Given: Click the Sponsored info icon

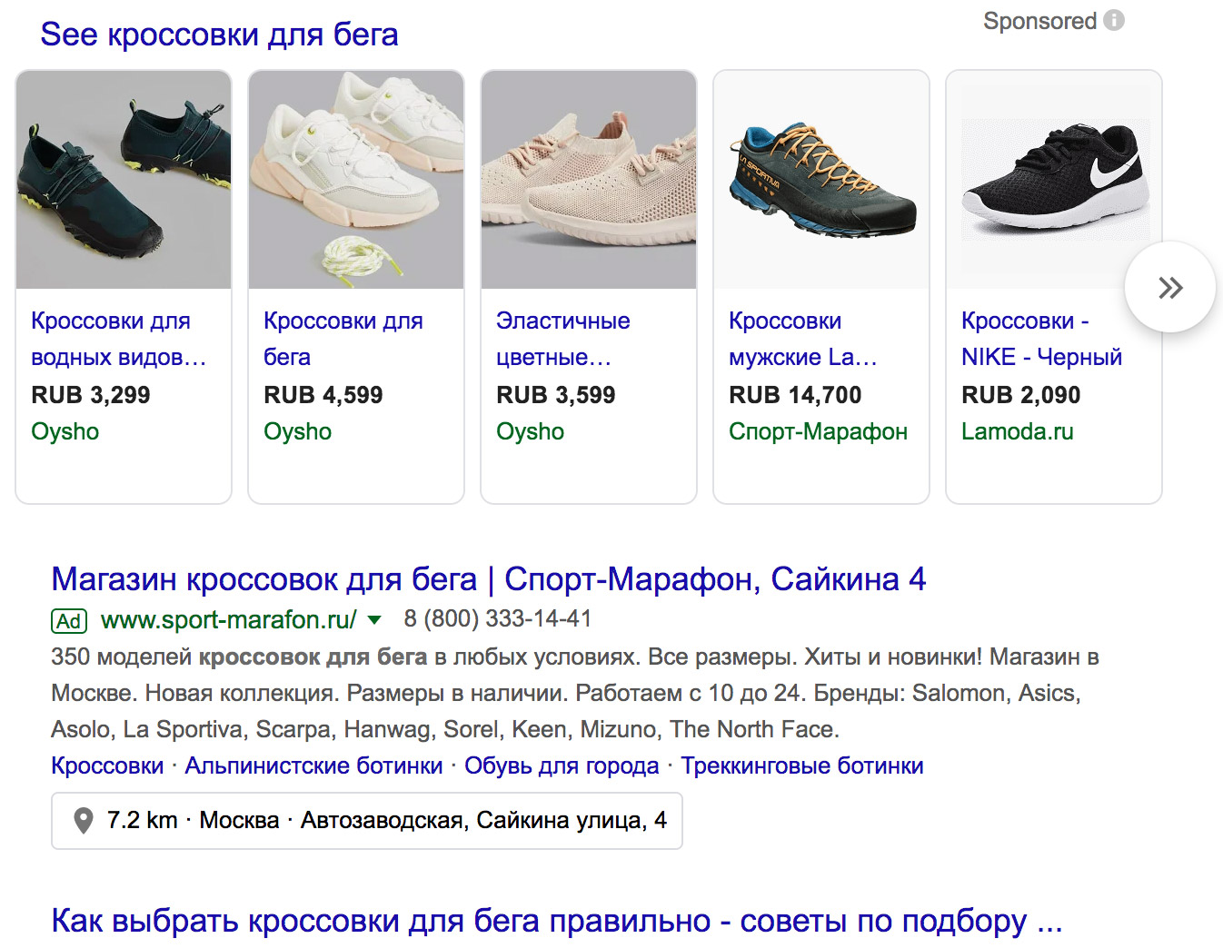Looking at the screenshot, I should [1114, 20].
